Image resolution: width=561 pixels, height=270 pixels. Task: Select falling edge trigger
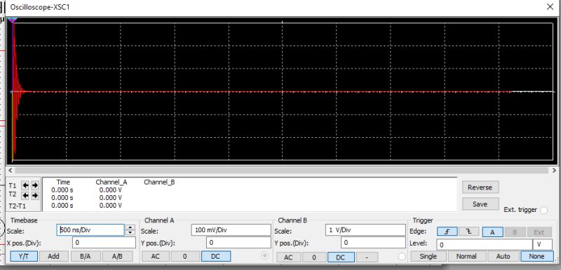pos(468,232)
